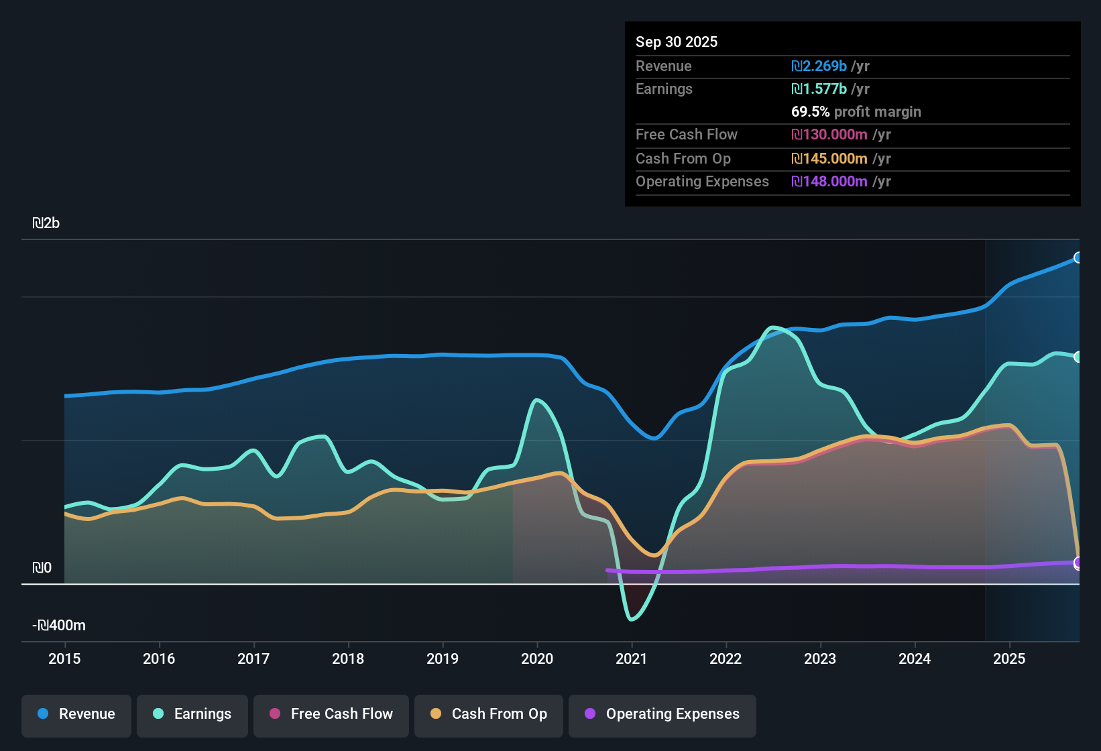Viewport: 1101px width, 751px height.
Task: Click the orange Cash From Op dot
Action: [436, 714]
